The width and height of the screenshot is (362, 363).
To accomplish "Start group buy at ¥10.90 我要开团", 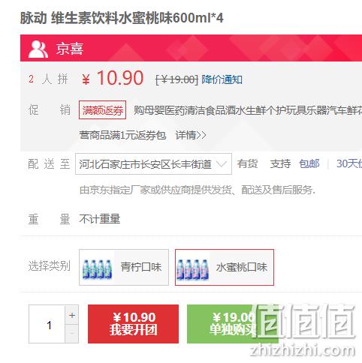I will point(133,324).
